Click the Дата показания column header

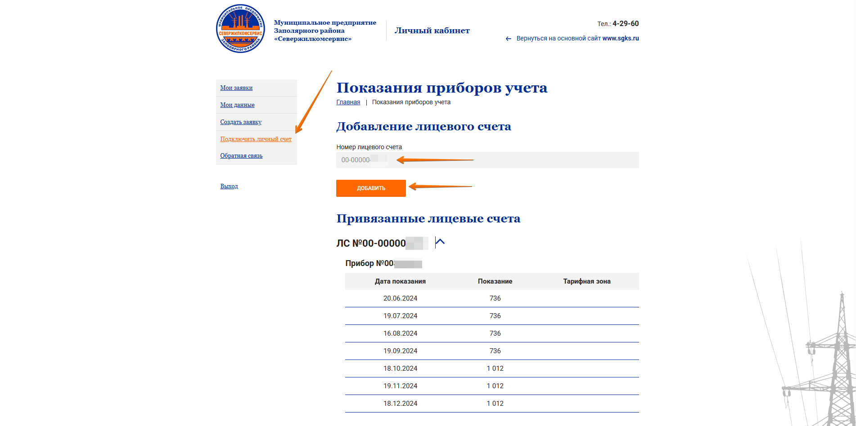(400, 281)
